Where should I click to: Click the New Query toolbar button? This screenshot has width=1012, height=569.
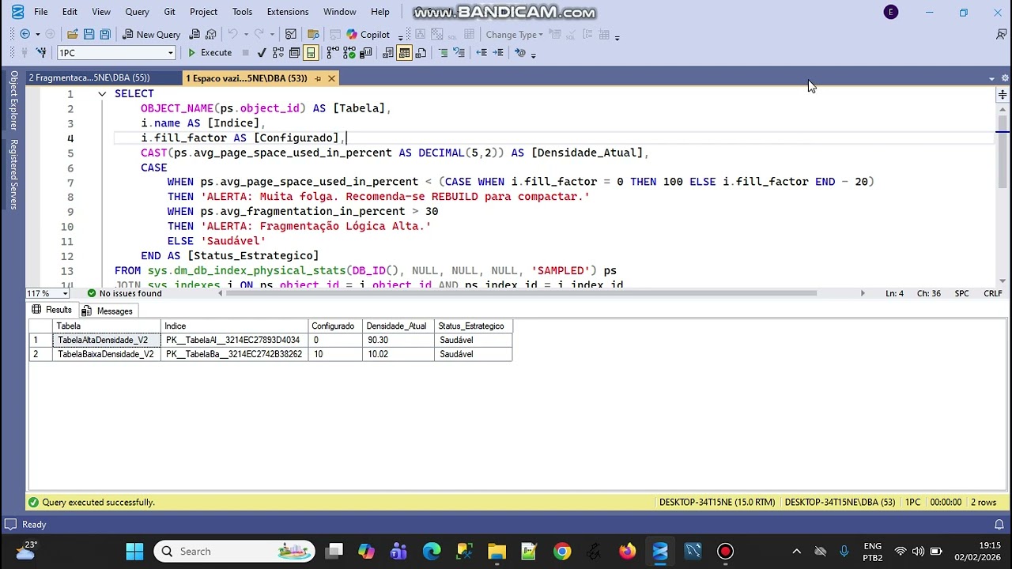[151, 35]
